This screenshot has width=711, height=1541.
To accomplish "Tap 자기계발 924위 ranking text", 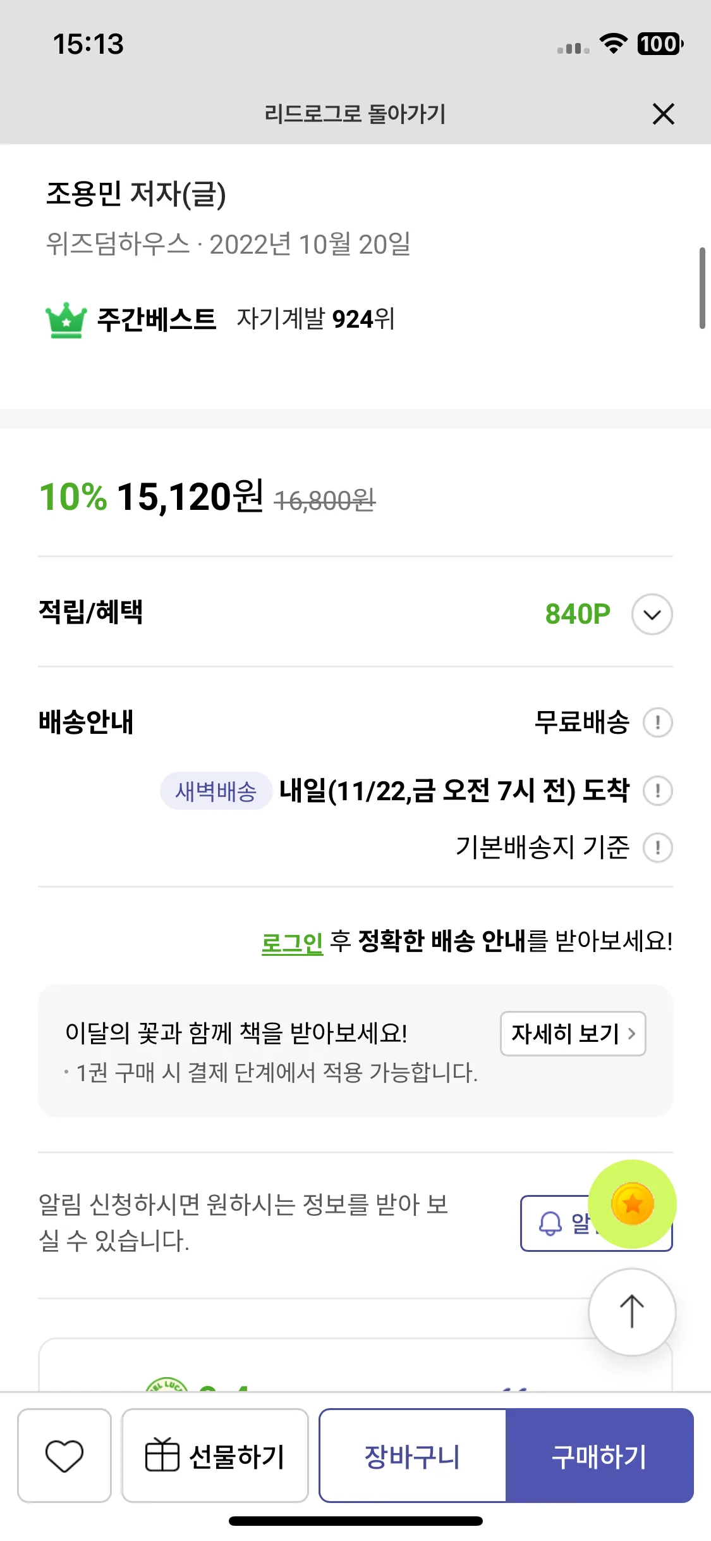I will (315, 319).
